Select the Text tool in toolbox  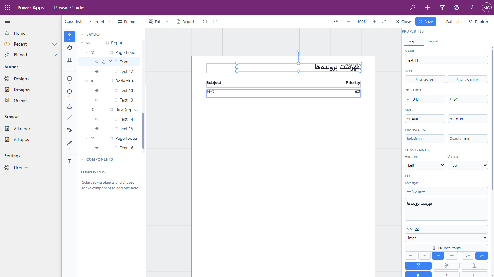coord(69,163)
